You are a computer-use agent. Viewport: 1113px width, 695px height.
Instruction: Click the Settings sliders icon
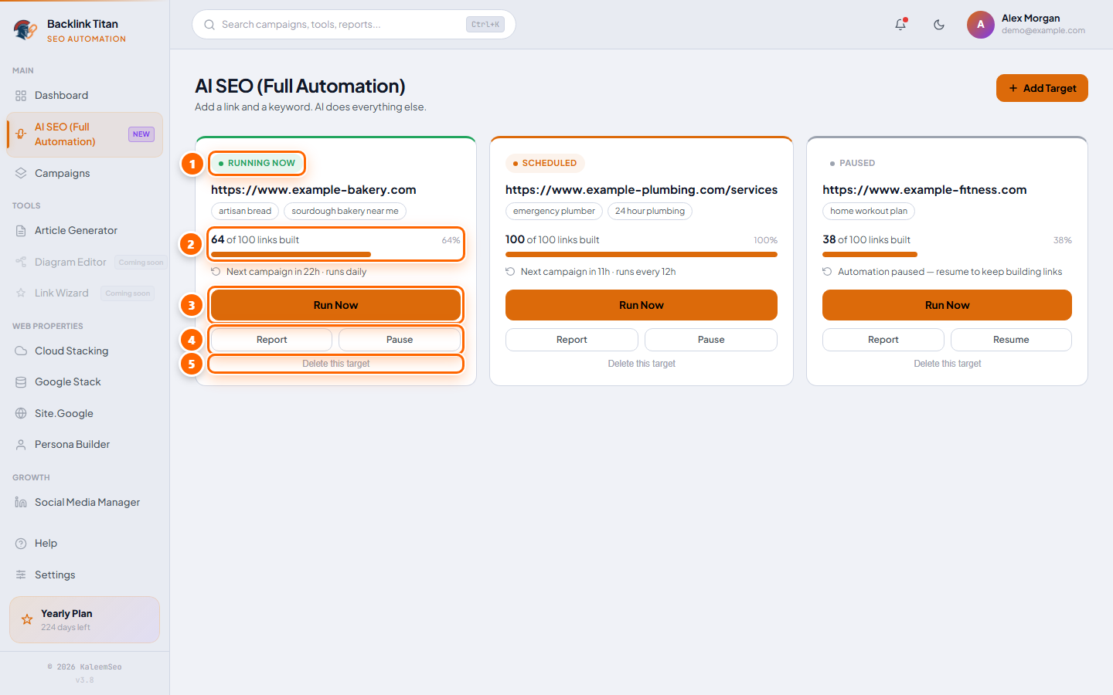click(x=21, y=575)
